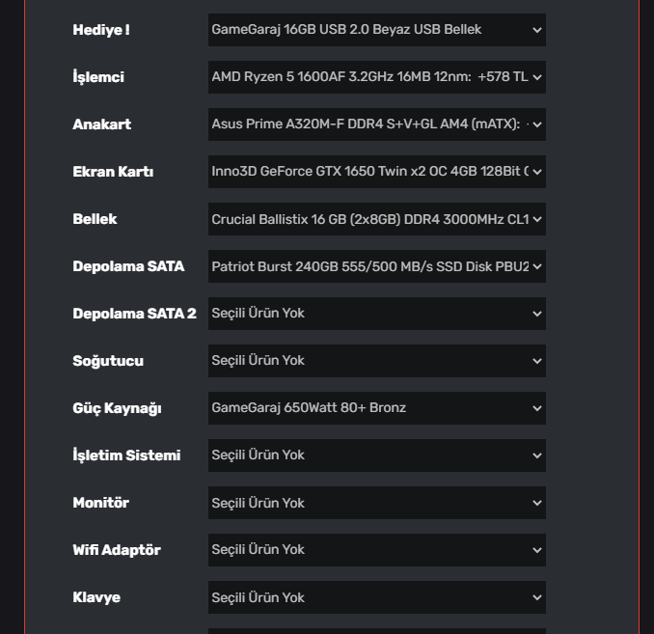Click the "Güç Kaynağı" label
This screenshot has height=634, width=654.
(117, 408)
